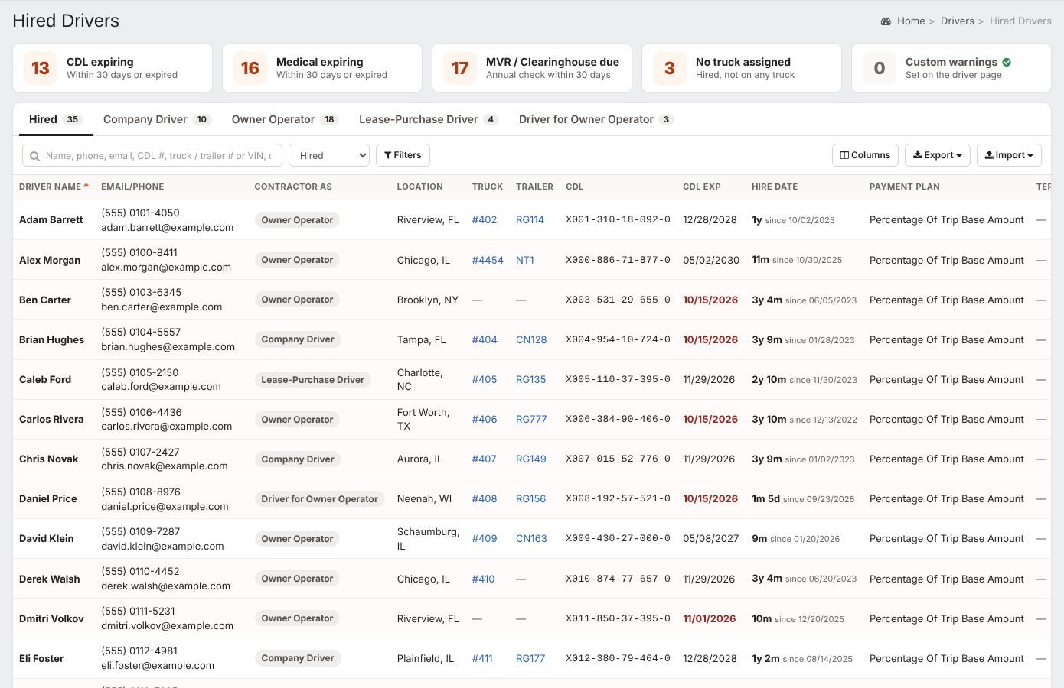Viewport: 1064px width, 688px height.
Task: Expand the Export dropdown
Action: coord(938,155)
